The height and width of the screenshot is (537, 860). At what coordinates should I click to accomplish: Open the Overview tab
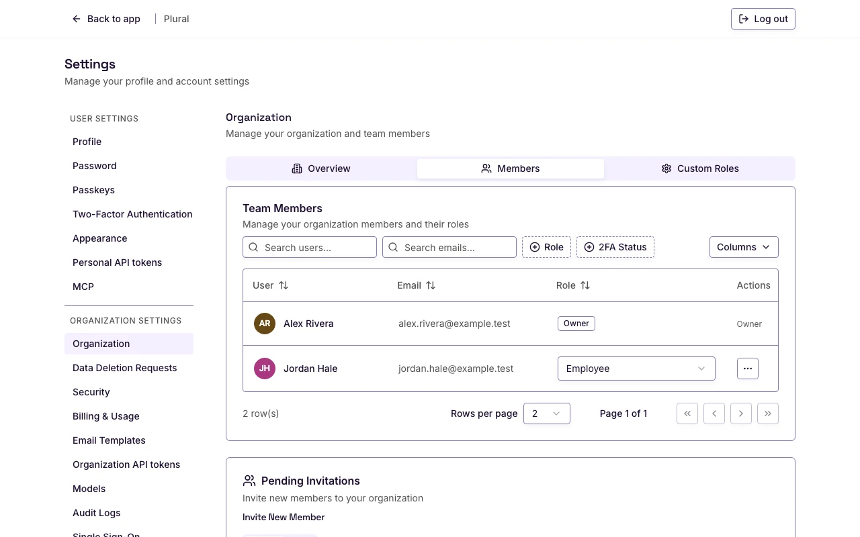[x=321, y=168]
